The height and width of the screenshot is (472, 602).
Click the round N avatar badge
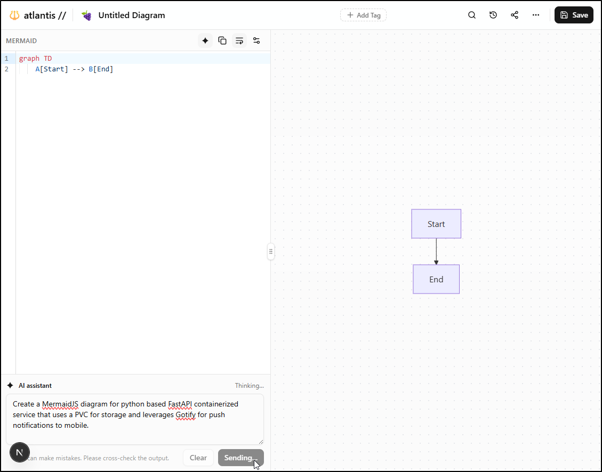pyautogui.click(x=20, y=452)
